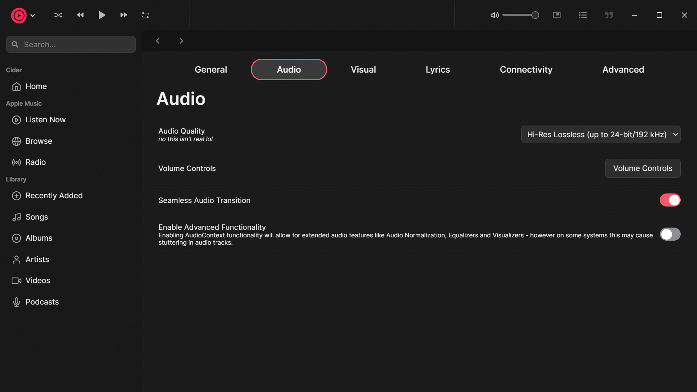Mute audio with speaker icon
Screen dimensions: 697x392
click(494, 15)
